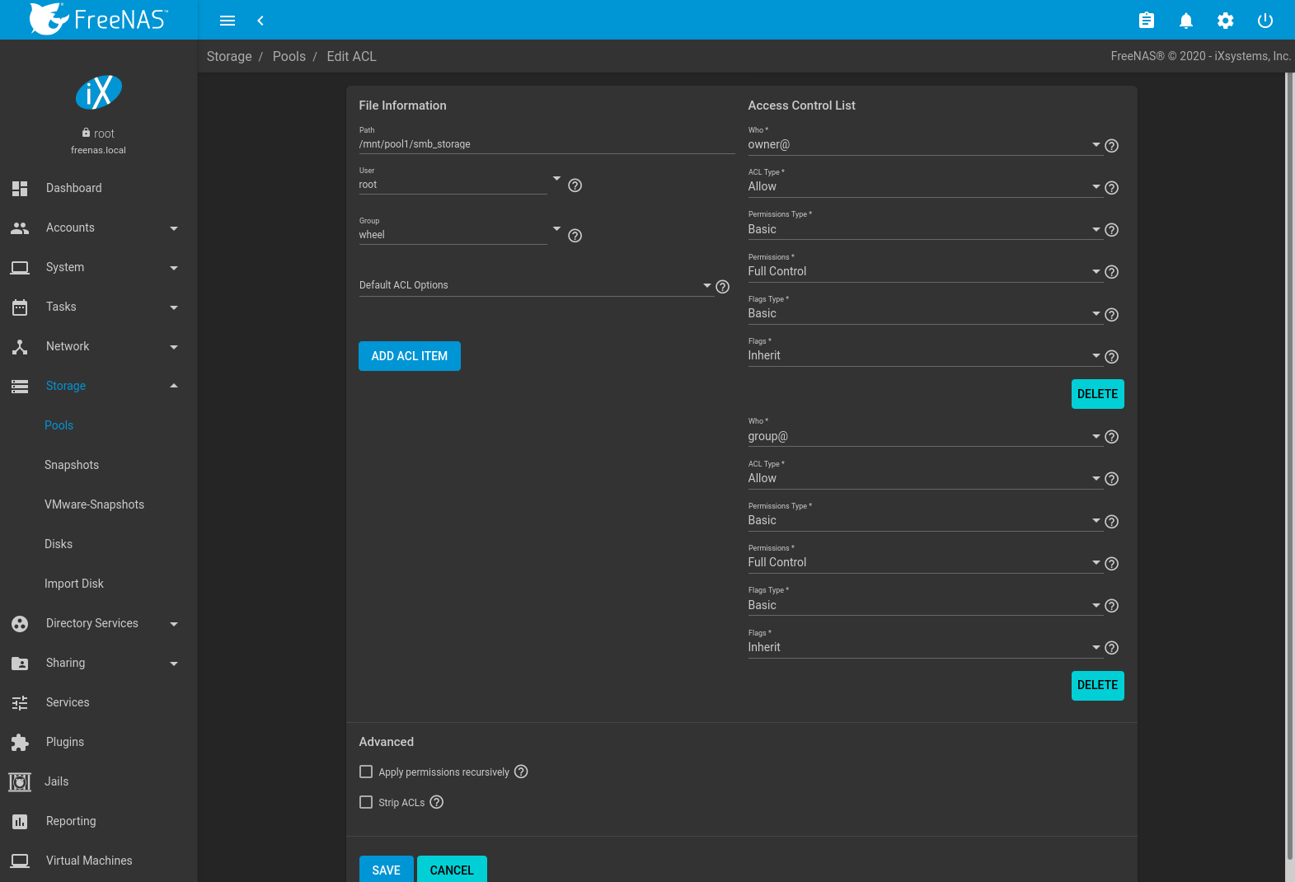Enable the Strip ACLs checkbox
This screenshot has width=1295, height=882.
click(x=366, y=802)
